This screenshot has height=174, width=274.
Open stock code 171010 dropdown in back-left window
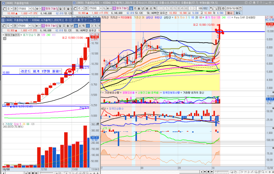(x=30, y=8)
